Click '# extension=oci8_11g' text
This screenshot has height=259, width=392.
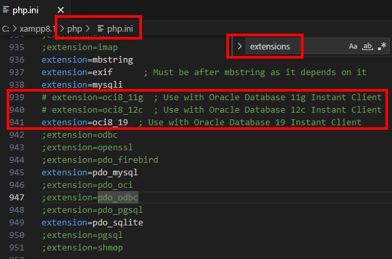tap(92, 98)
